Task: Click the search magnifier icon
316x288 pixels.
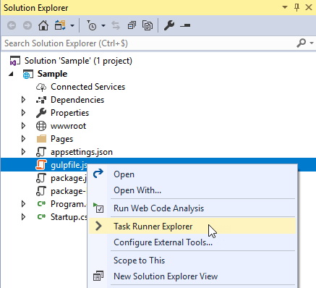Action: click(302, 43)
